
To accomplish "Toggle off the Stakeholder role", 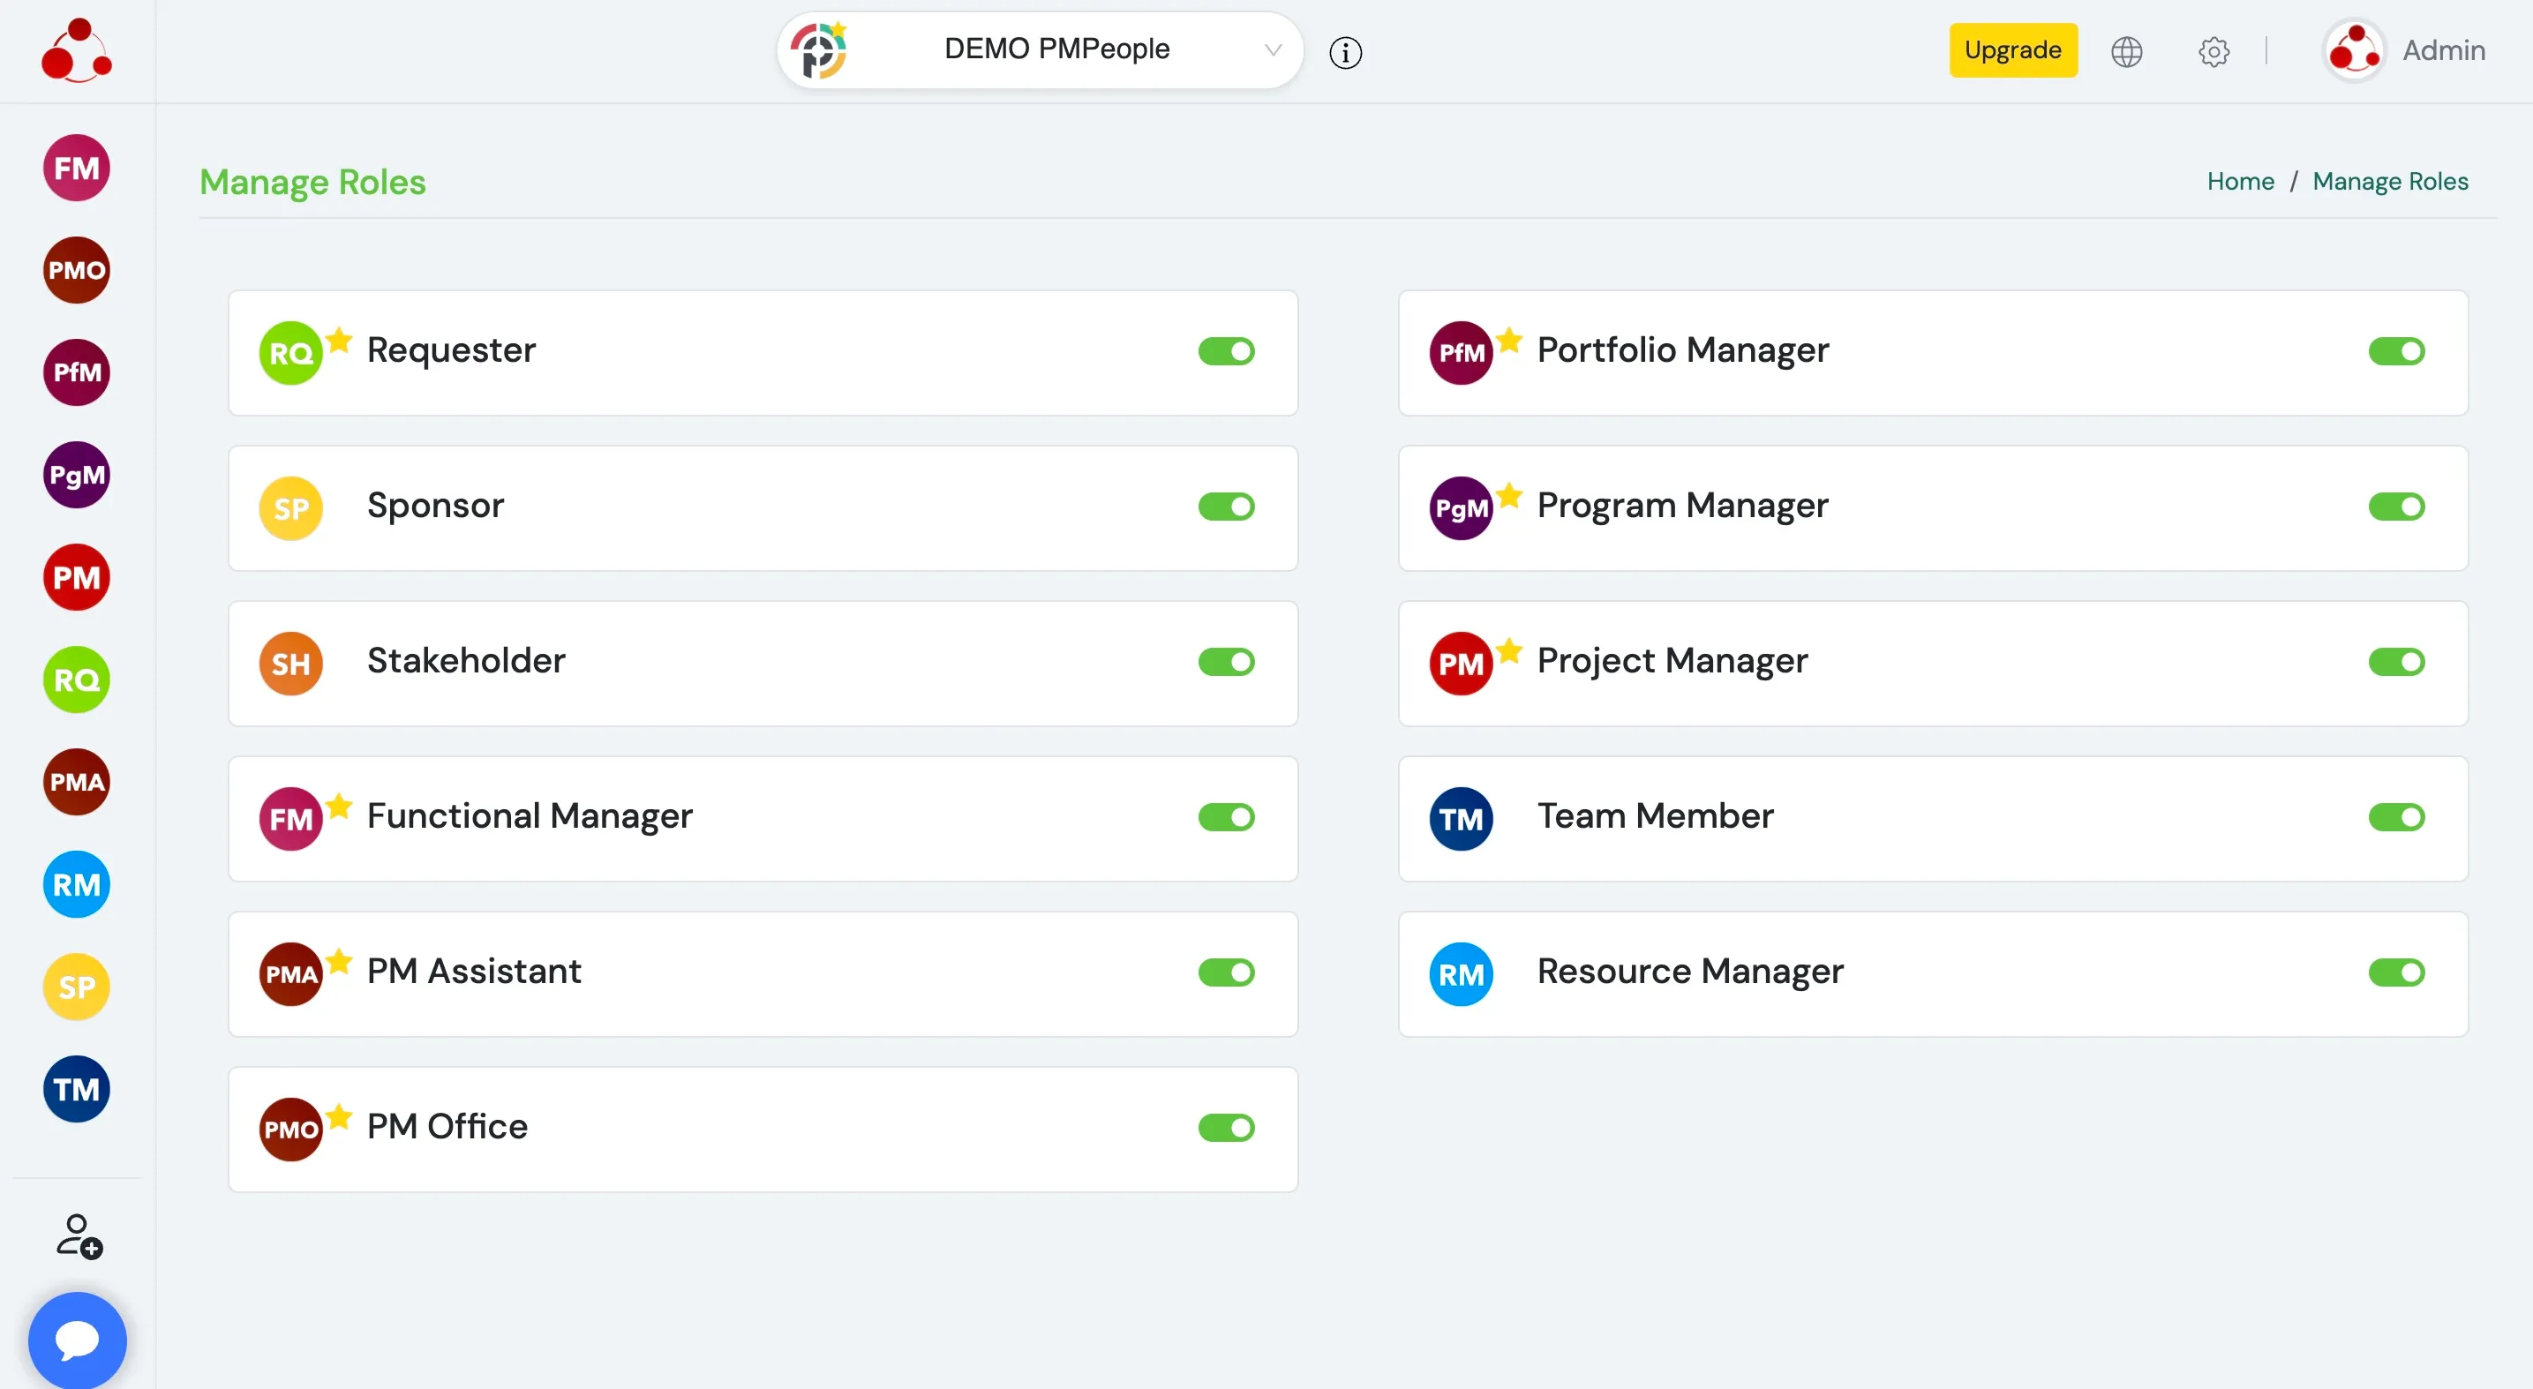I will 1226,663.
